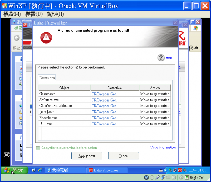Viewport: 211px width, 182px height.
Task: Click the Avira logo in background window
Action: point(182,38)
